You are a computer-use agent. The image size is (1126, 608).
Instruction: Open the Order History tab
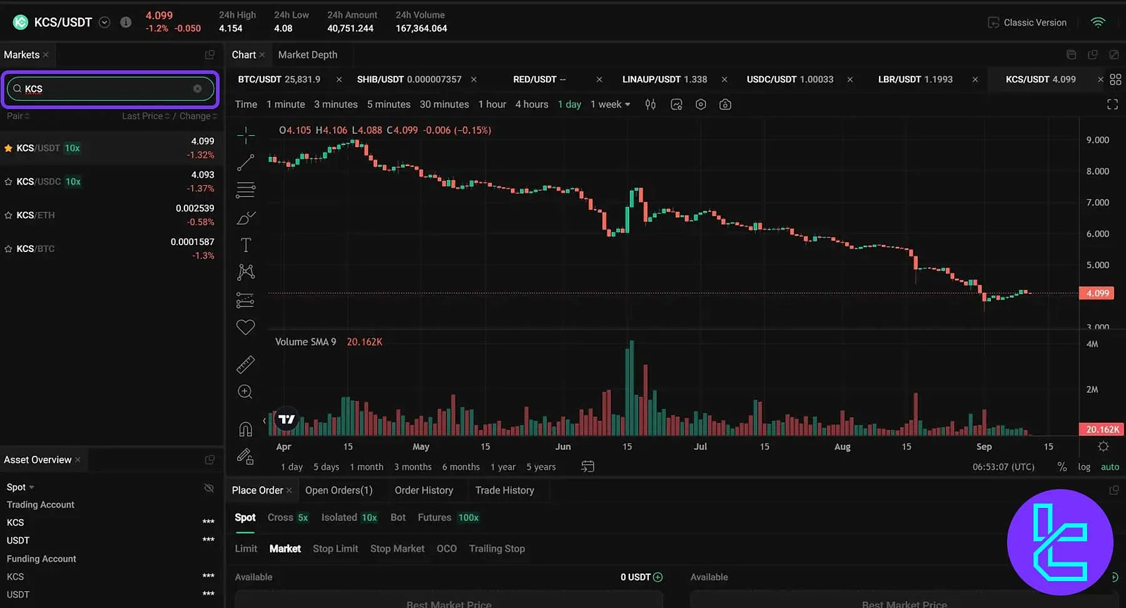424,490
